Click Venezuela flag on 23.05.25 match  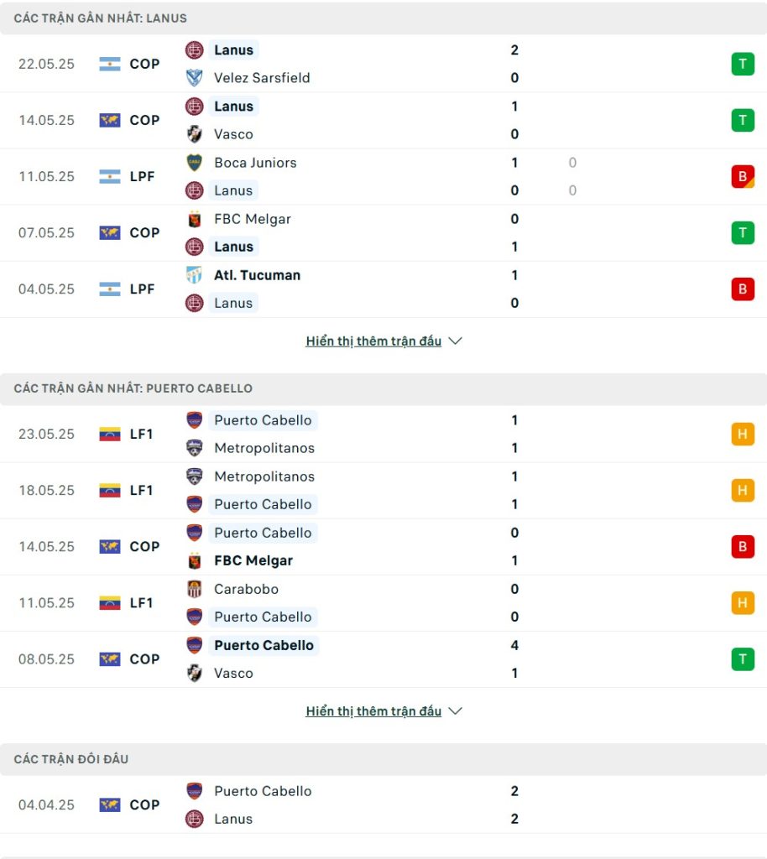110,435
